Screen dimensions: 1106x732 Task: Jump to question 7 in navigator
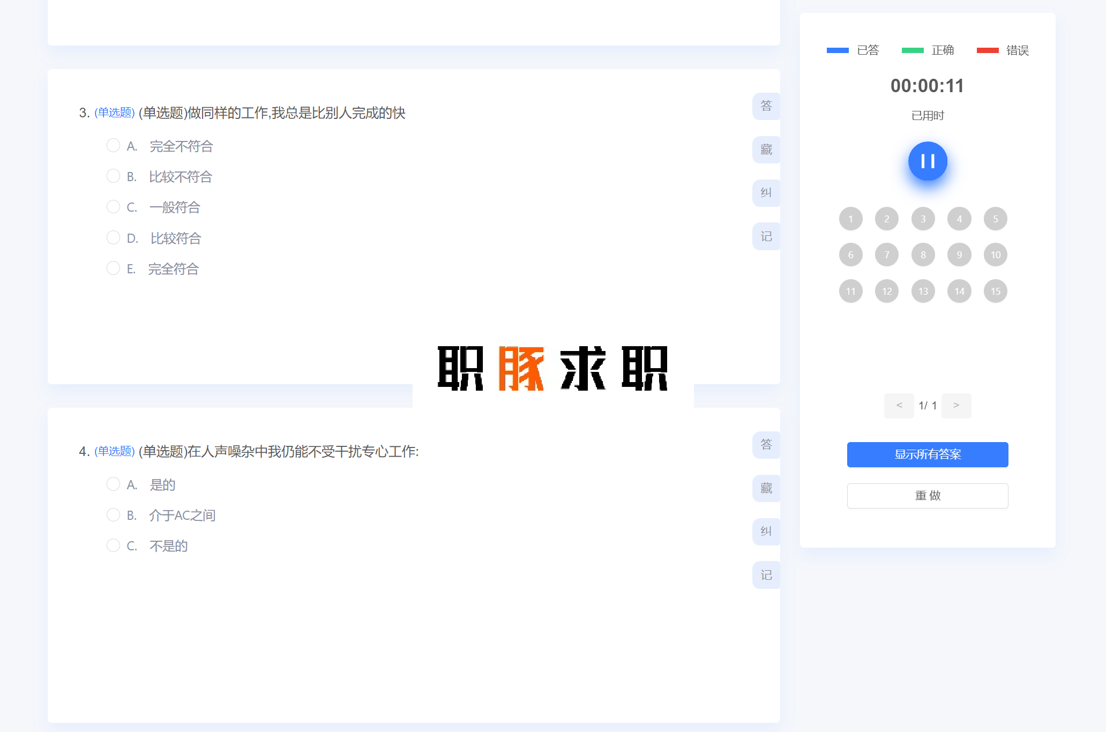(887, 255)
